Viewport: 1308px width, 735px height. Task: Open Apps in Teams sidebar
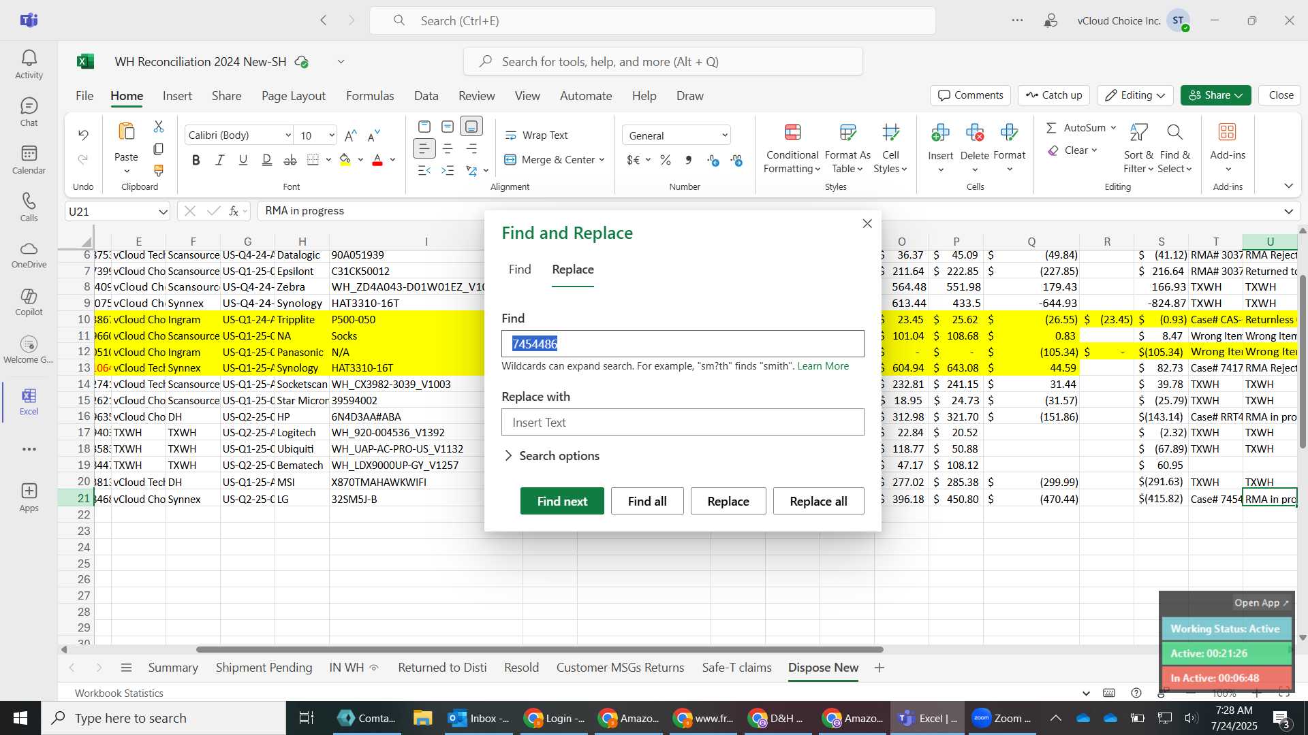click(29, 497)
